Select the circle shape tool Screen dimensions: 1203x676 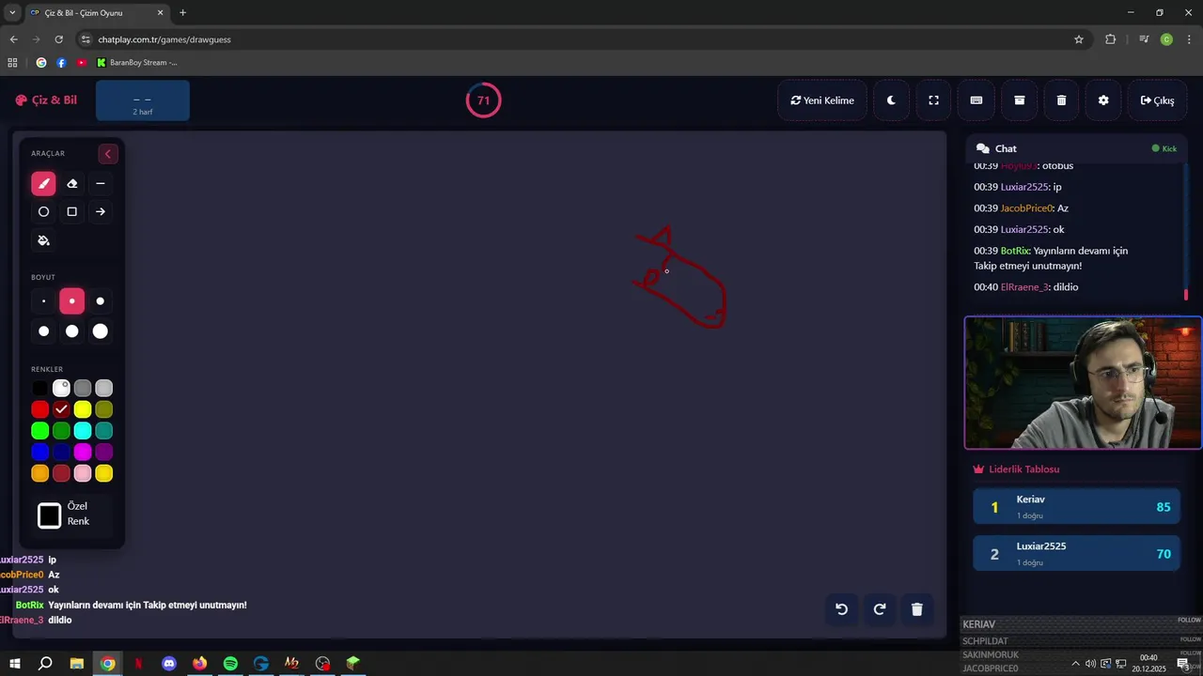click(x=43, y=212)
